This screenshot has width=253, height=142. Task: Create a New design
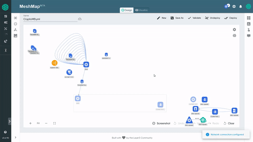tap(162, 18)
